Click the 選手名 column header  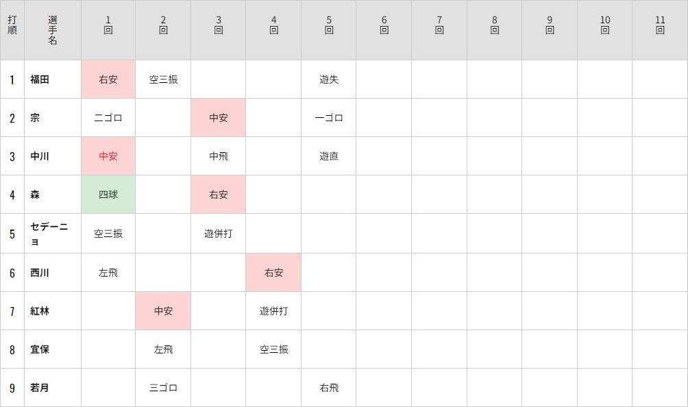coord(53,30)
